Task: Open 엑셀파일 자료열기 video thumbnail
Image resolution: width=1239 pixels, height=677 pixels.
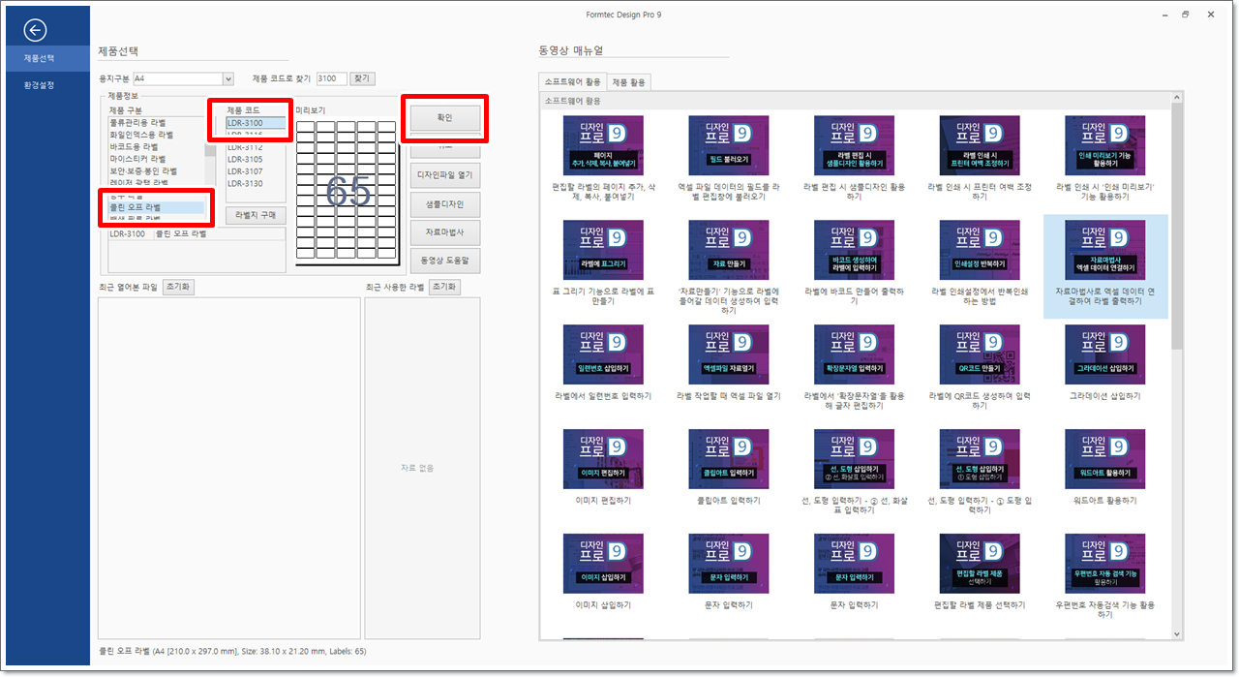Action: point(729,354)
